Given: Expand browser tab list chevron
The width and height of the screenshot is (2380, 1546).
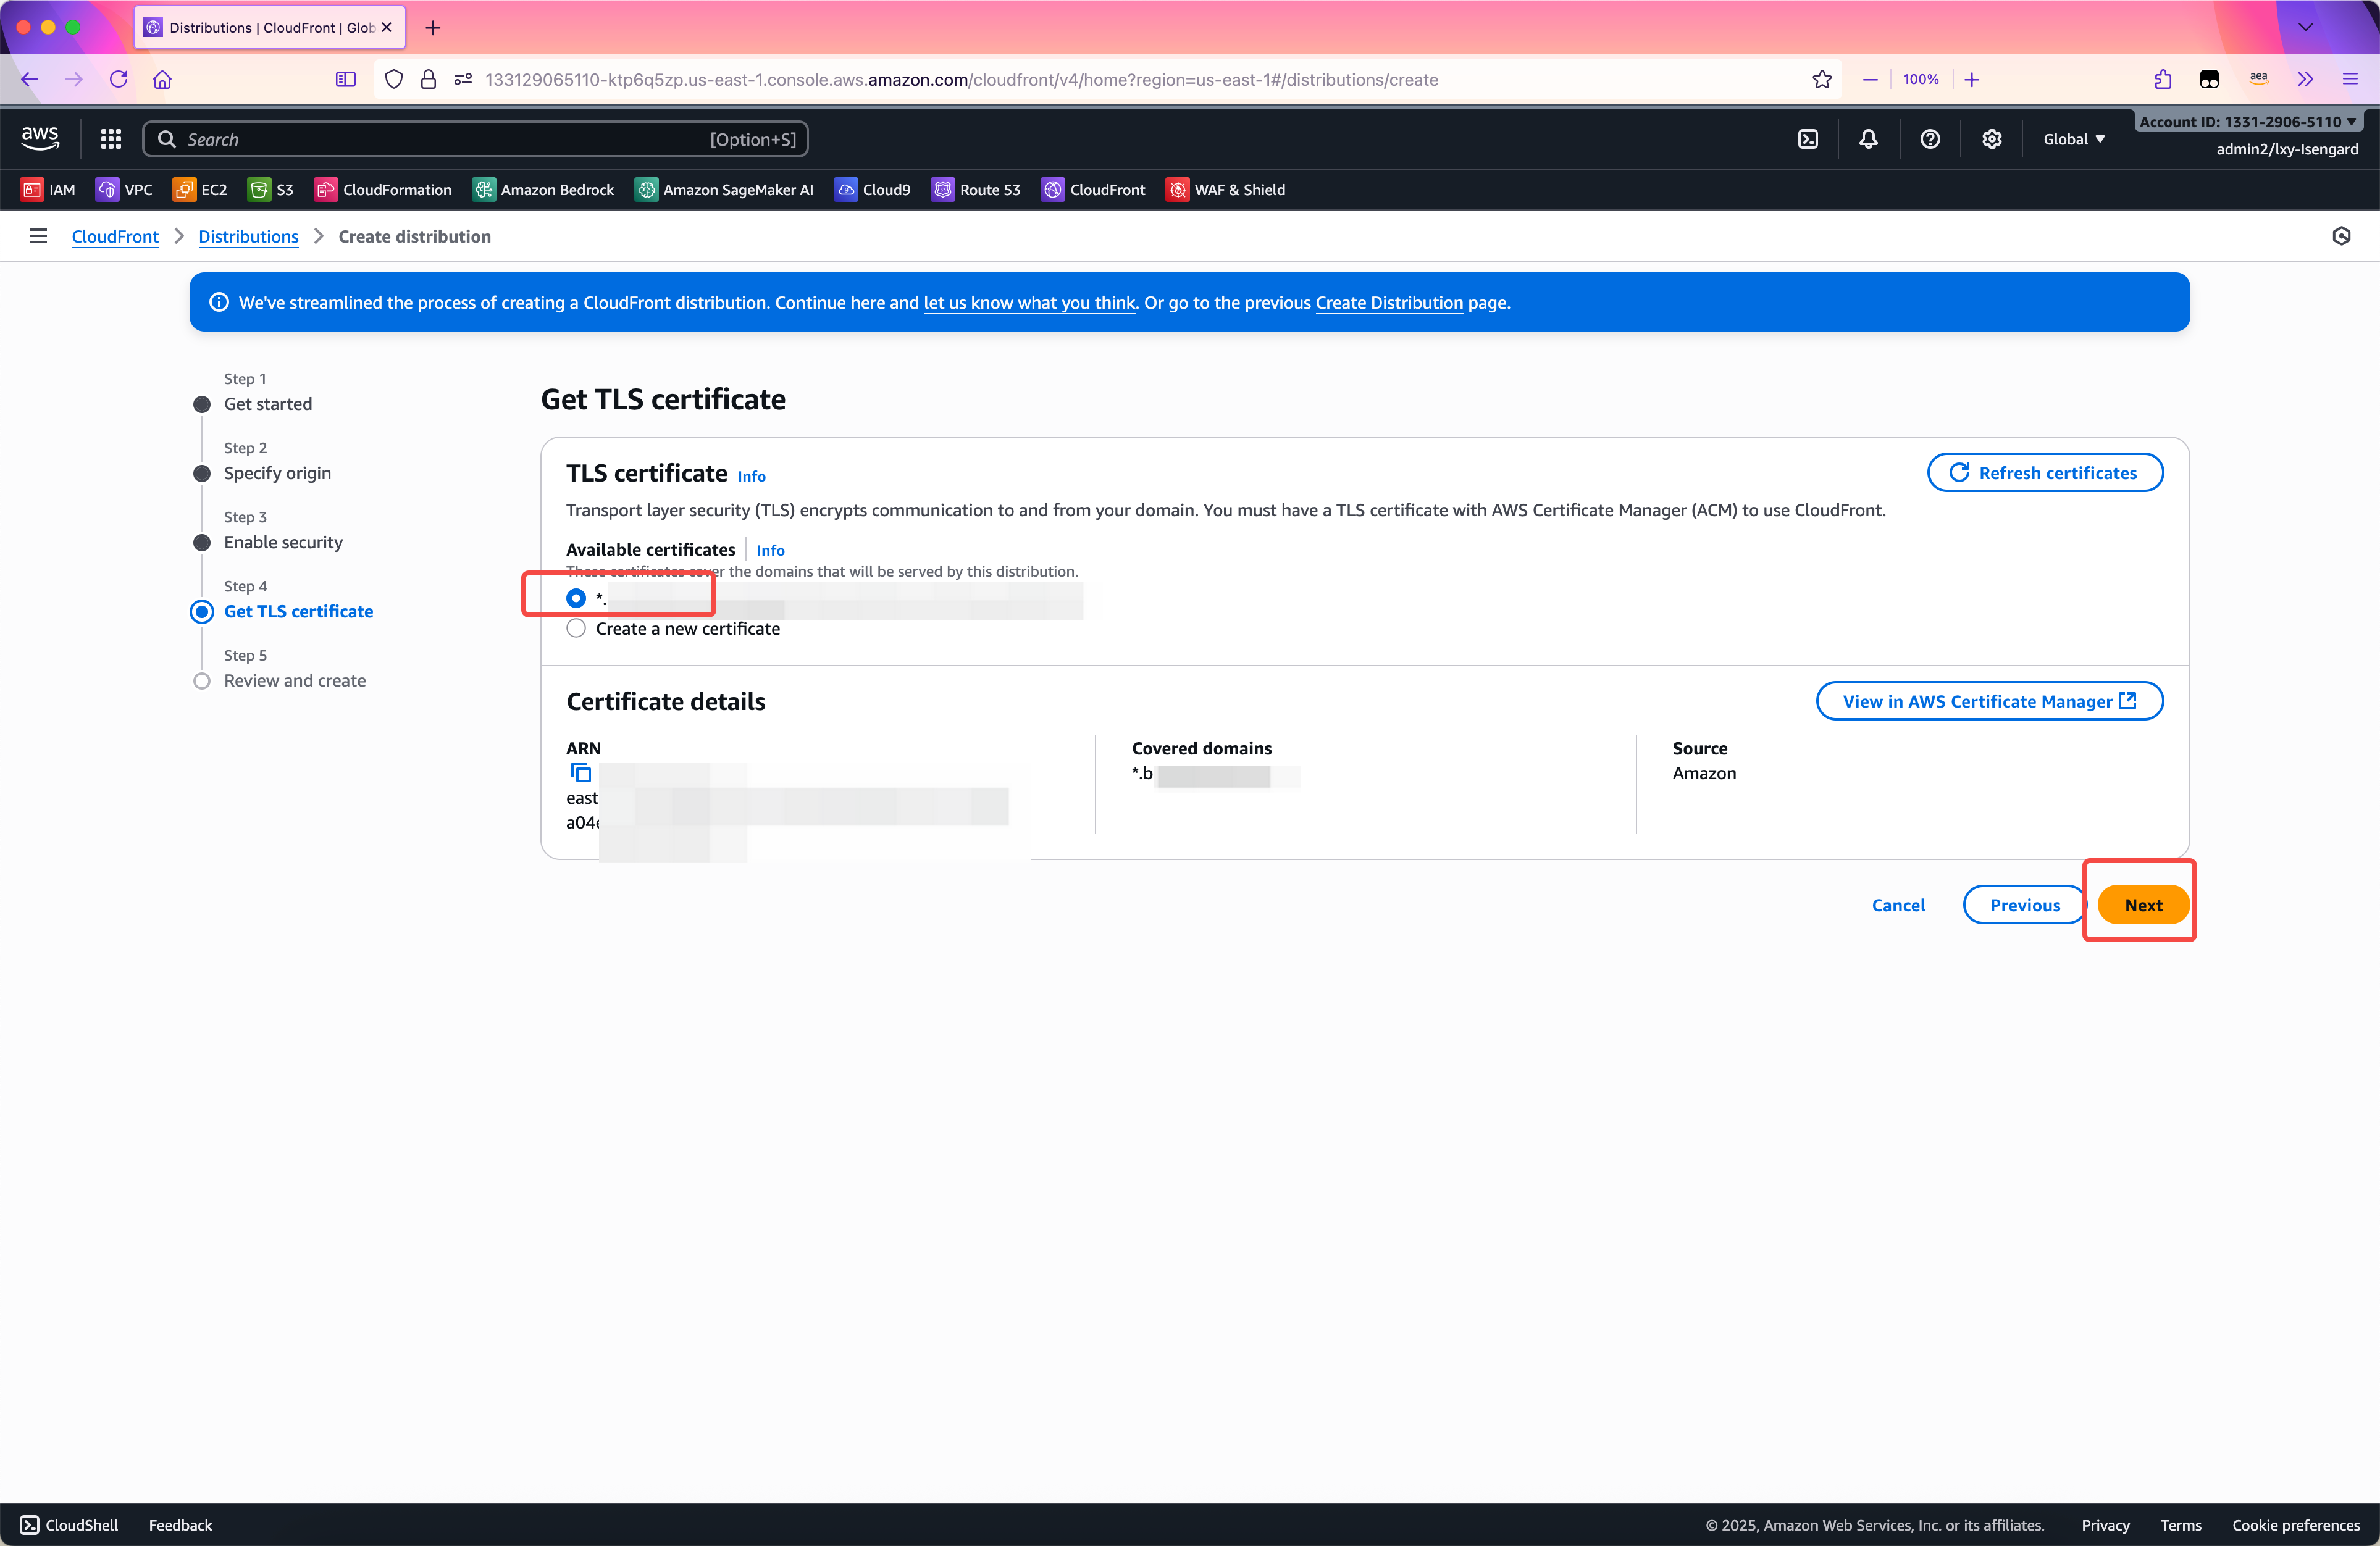Looking at the screenshot, I should (x=2305, y=27).
